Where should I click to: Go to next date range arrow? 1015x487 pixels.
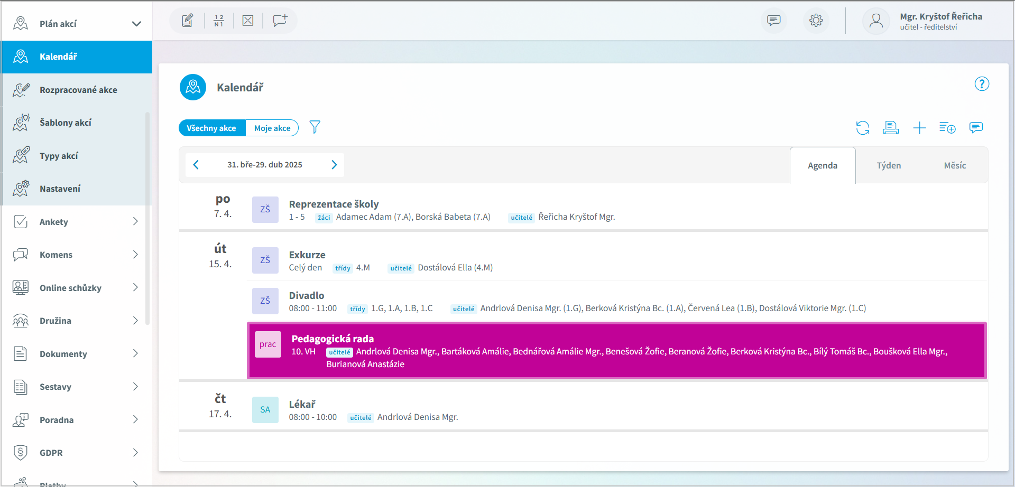click(334, 165)
